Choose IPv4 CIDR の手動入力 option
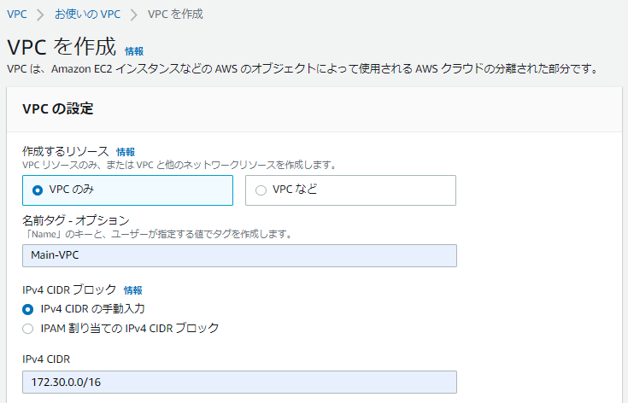Image resolution: width=628 pixels, height=403 pixels. [x=28, y=309]
